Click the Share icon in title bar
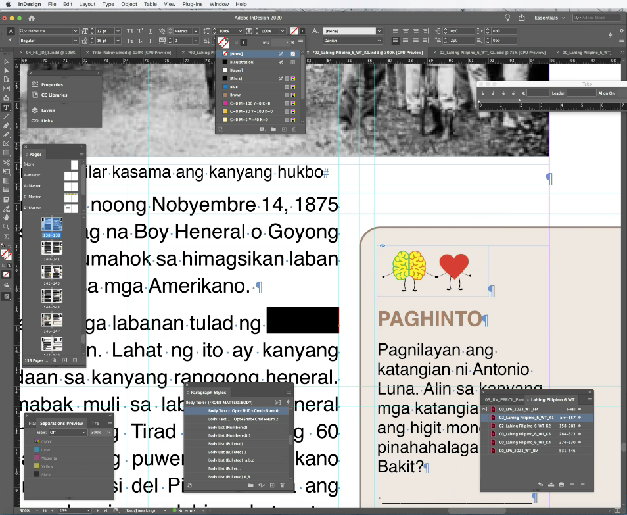 (x=521, y=18)
